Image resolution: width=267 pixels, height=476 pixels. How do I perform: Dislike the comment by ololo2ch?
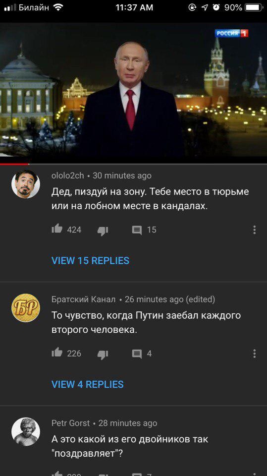pos(103,231)
